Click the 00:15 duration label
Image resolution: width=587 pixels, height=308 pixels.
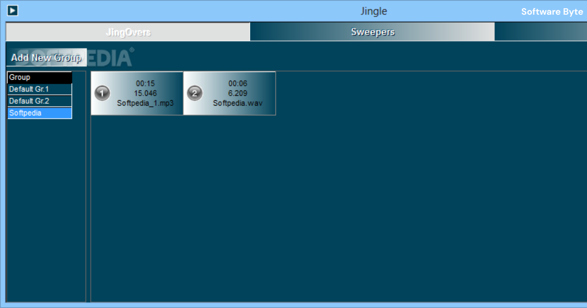point(145,84)
